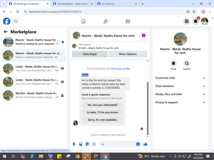Click More Options button
The width and height of the screenshot is (214, 160).
tap(128, 54)
